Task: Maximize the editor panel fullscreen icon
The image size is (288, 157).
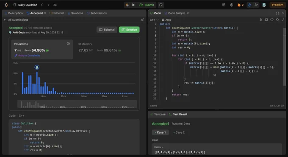Action: (277, 13)
